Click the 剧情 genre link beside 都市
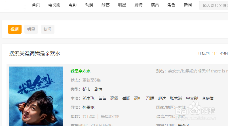228x126 pixels. pos(98,89)
